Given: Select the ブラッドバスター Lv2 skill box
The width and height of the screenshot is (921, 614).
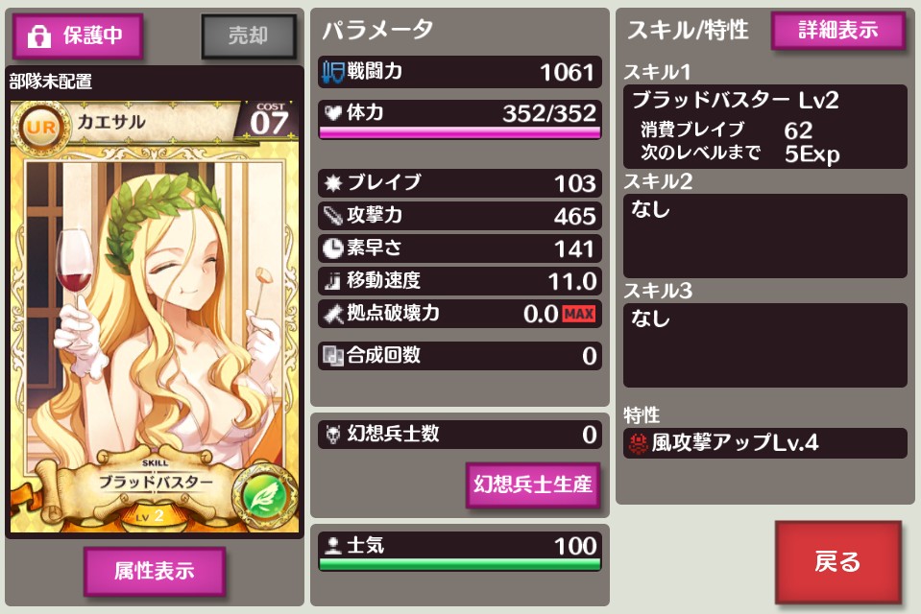Looking at the screenshot, I should [x=764, y=127].
